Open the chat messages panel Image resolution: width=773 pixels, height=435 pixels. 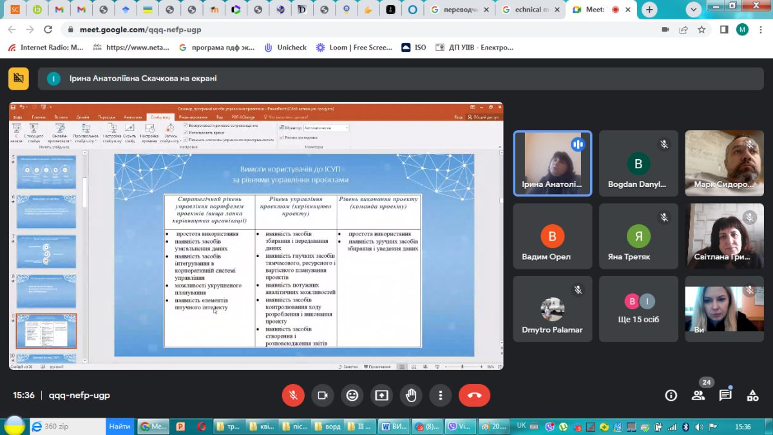(725, 395)
